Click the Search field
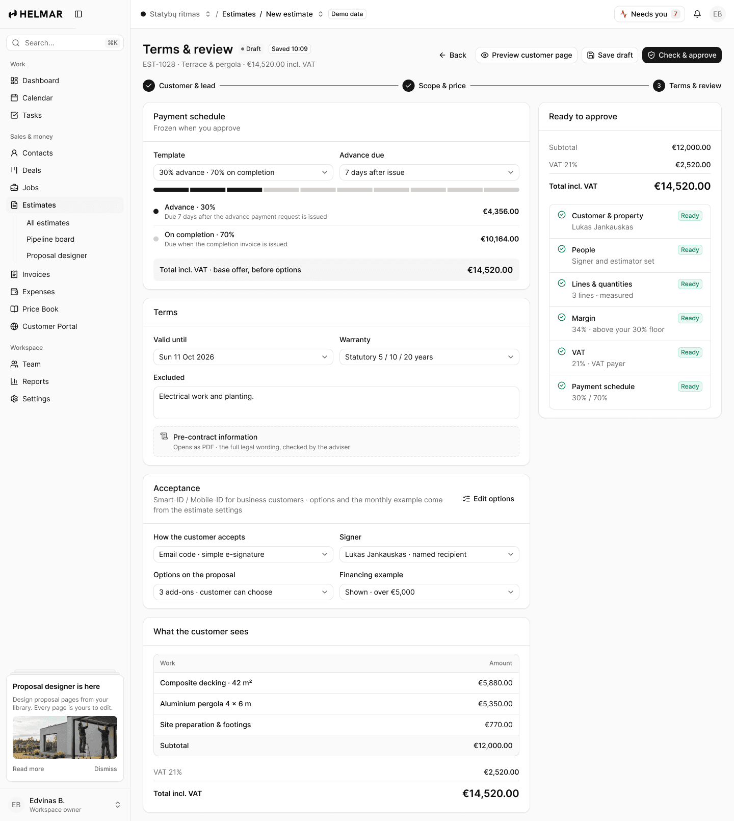Viewport: 734px width, 821px height. pos(65,43)
